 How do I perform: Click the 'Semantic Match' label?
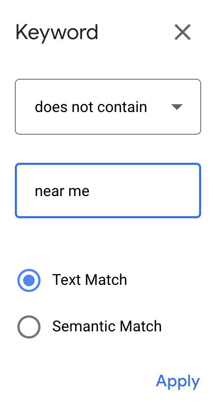click(107, 326)
